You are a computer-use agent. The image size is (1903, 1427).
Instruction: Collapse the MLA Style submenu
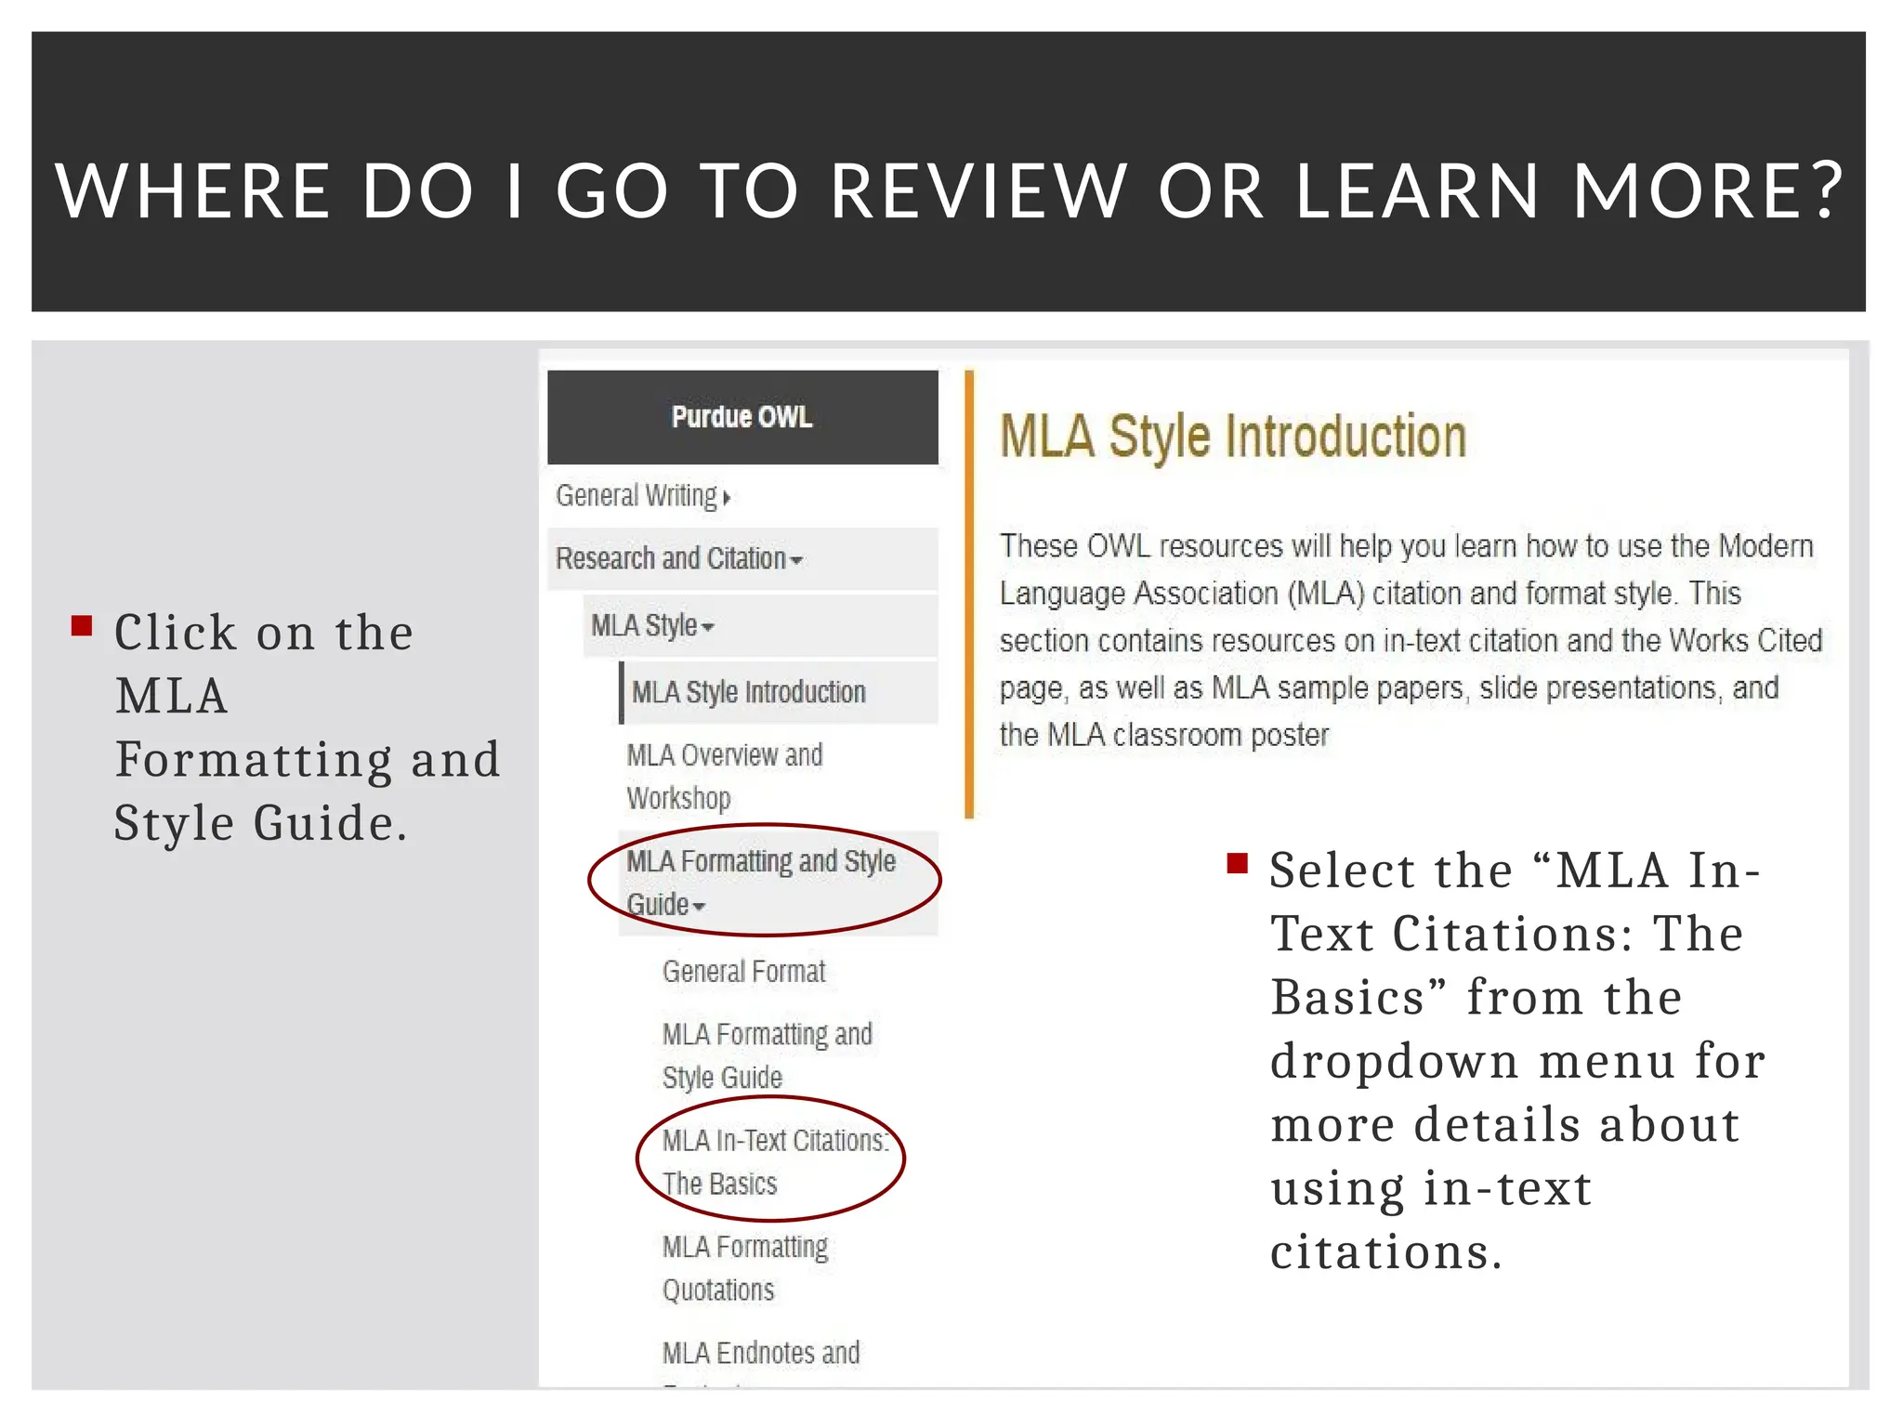(x=759, y=626)
